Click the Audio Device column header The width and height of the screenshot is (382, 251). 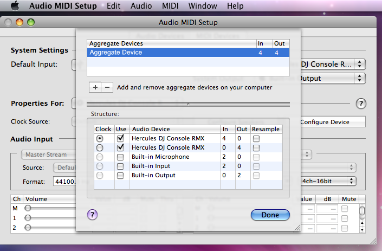point(175,129)
